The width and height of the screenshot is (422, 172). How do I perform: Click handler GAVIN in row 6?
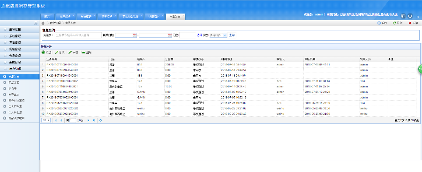(x=141, y=92)
